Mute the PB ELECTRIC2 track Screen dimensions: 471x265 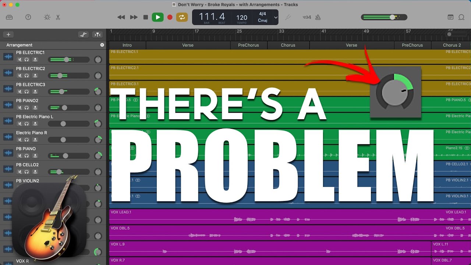tap(20, 75)
